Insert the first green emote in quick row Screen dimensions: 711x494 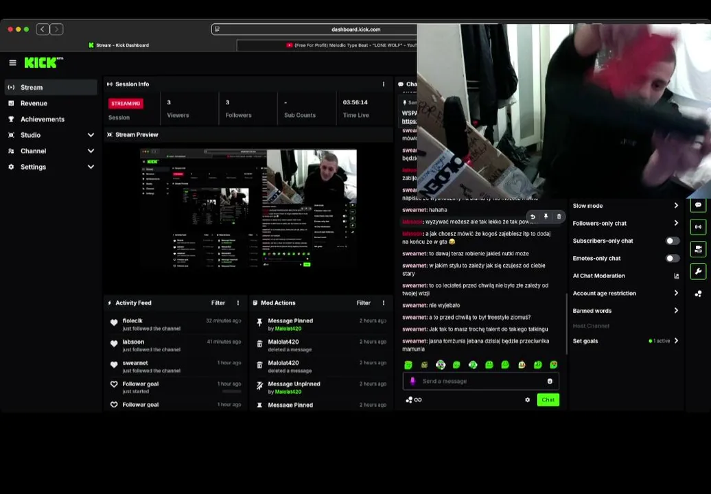[x=408, y=365]
